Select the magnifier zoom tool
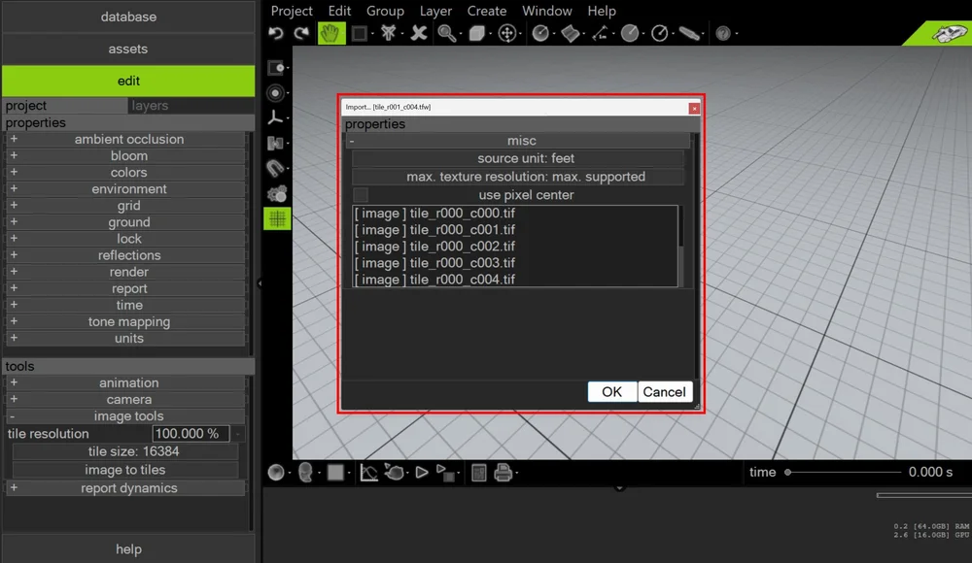Screen dimensions: 972x563 (x=447, y=33)
